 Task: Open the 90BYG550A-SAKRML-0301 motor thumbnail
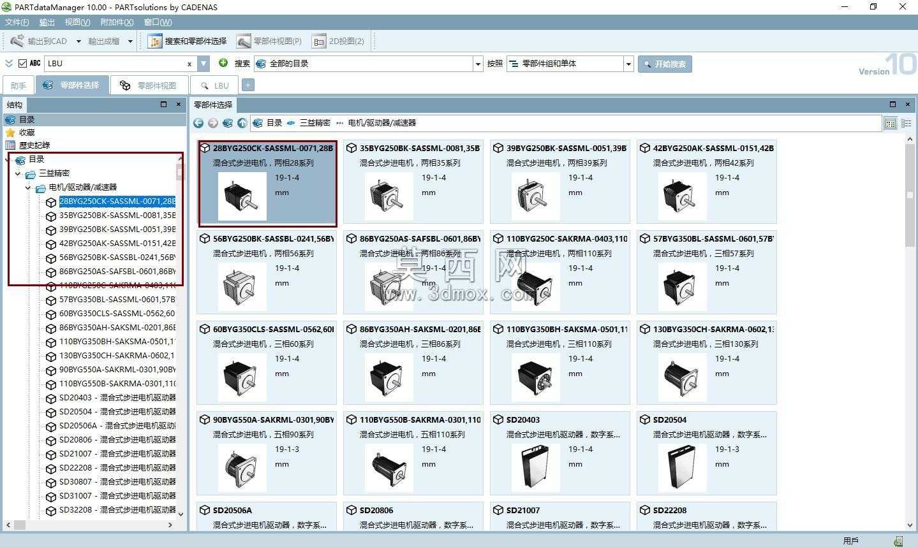pos(242,468)
